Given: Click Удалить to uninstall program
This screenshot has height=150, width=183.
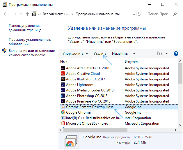Looking at the screenshot, I should 100,54.
